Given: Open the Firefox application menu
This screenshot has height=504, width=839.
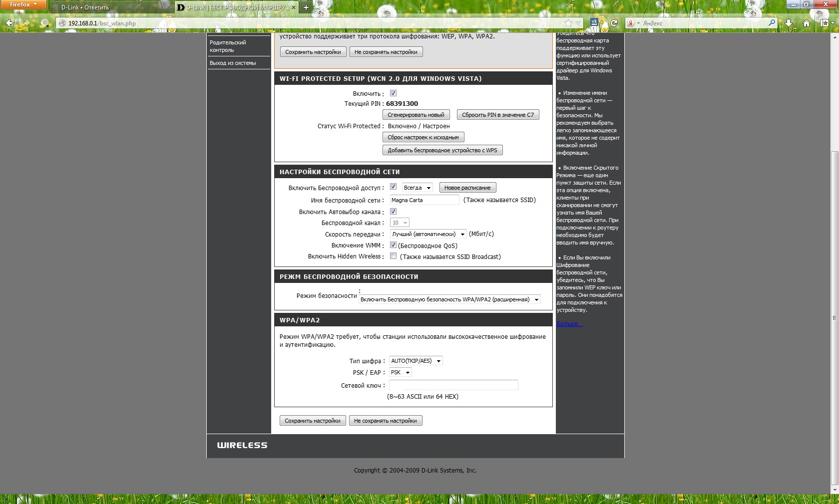Looking at the screenshot, I should click(x=23, y=4).
